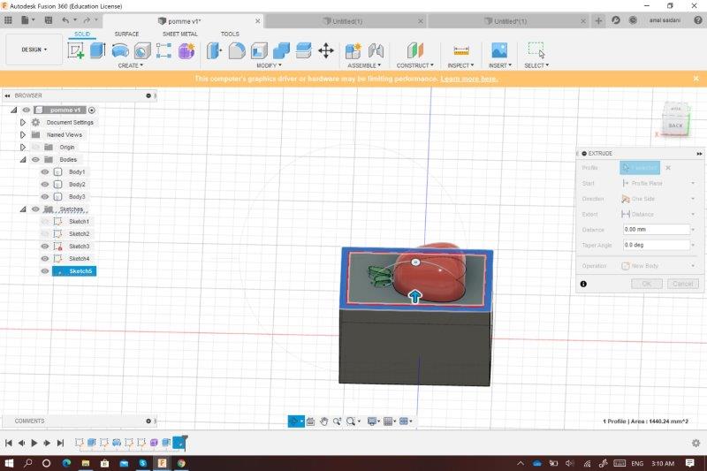707x471 pixels.
Task: Expand Document Settings node
Action: tap(23, 122)
